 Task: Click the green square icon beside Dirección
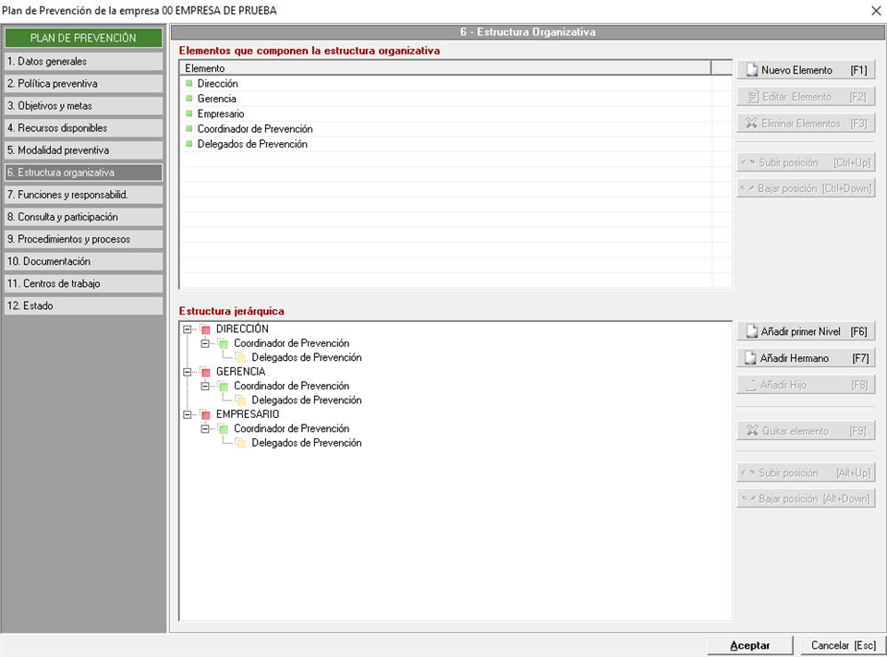(x=188, y=84)
